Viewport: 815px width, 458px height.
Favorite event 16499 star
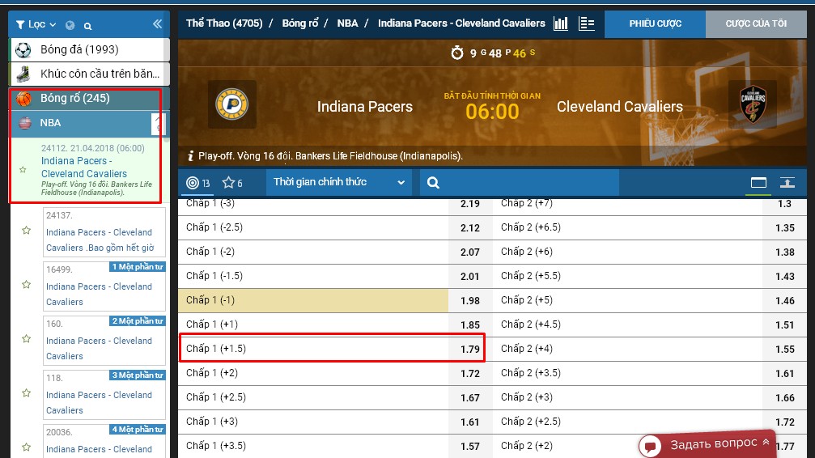click(27, 284)
